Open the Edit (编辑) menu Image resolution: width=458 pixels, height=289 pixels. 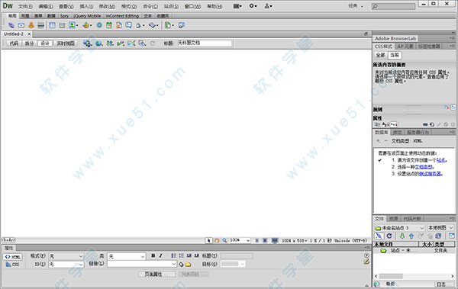(46, 6)
